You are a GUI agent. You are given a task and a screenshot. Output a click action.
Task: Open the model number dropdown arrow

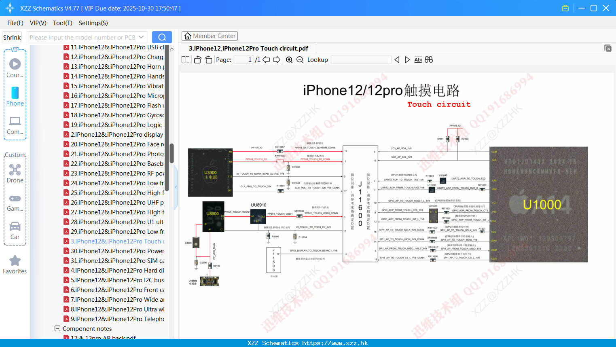coord(141,37)
